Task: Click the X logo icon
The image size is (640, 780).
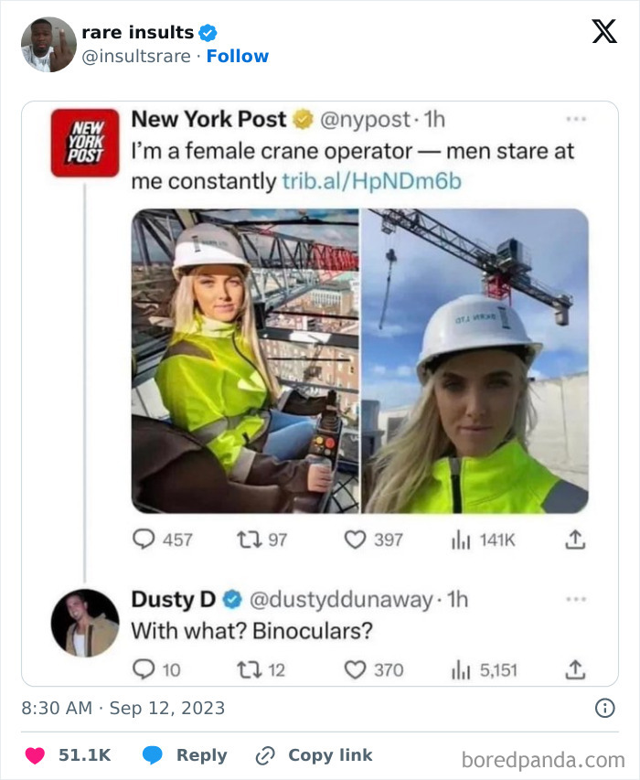Action: point(604,31)
